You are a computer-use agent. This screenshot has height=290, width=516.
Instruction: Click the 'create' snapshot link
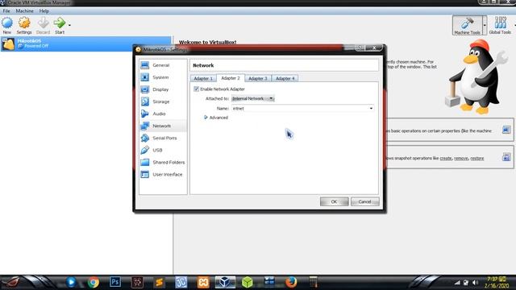[446, 159]
